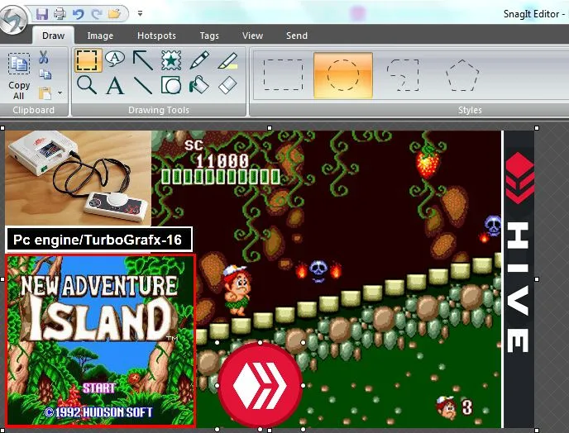This screenshot has width=569, height=433.
Task: Switch to the Draw ribbon tab
Action: pos(53,36)
